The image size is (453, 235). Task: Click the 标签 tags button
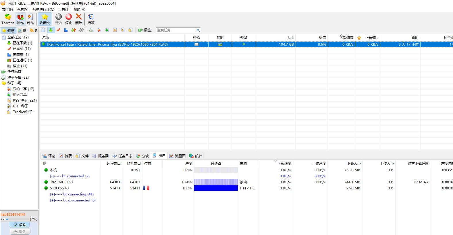(144, 30)
